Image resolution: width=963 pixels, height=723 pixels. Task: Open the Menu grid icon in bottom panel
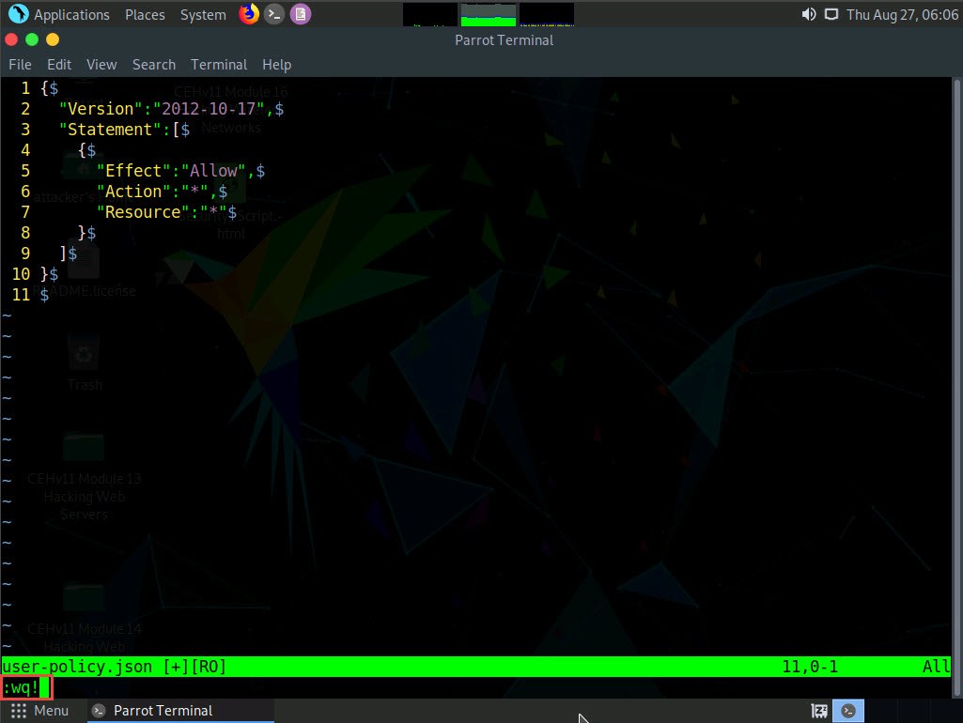tap(19, 711)
